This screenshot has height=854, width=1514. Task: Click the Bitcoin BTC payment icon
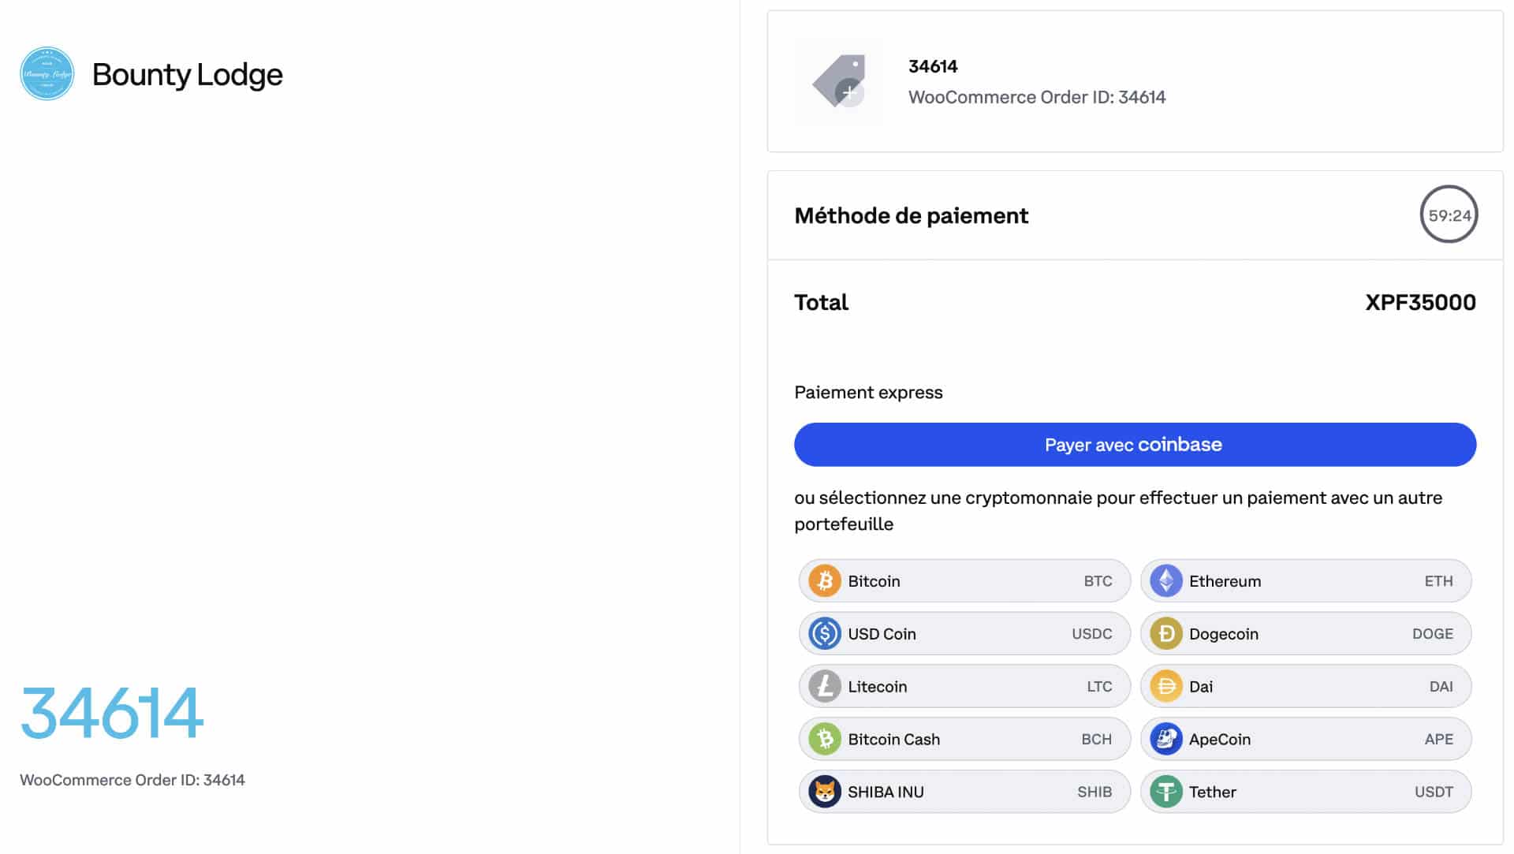[x=826, y=580]
